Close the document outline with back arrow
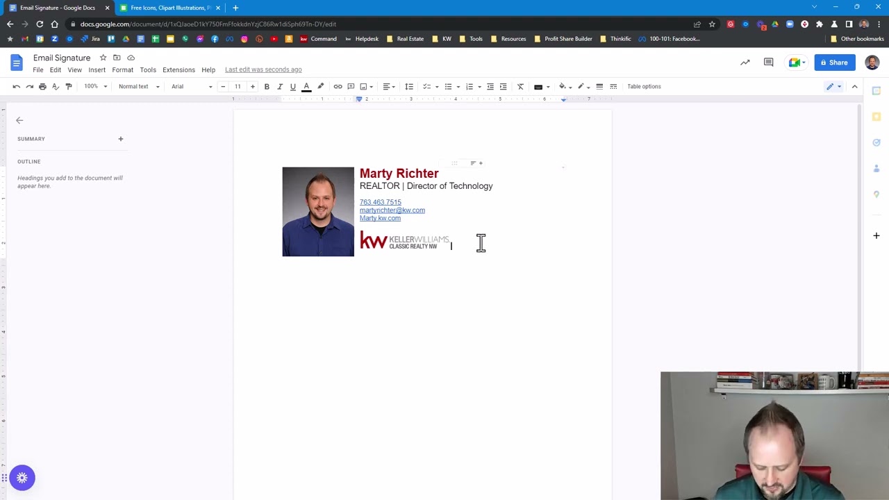 coord(19,120)
